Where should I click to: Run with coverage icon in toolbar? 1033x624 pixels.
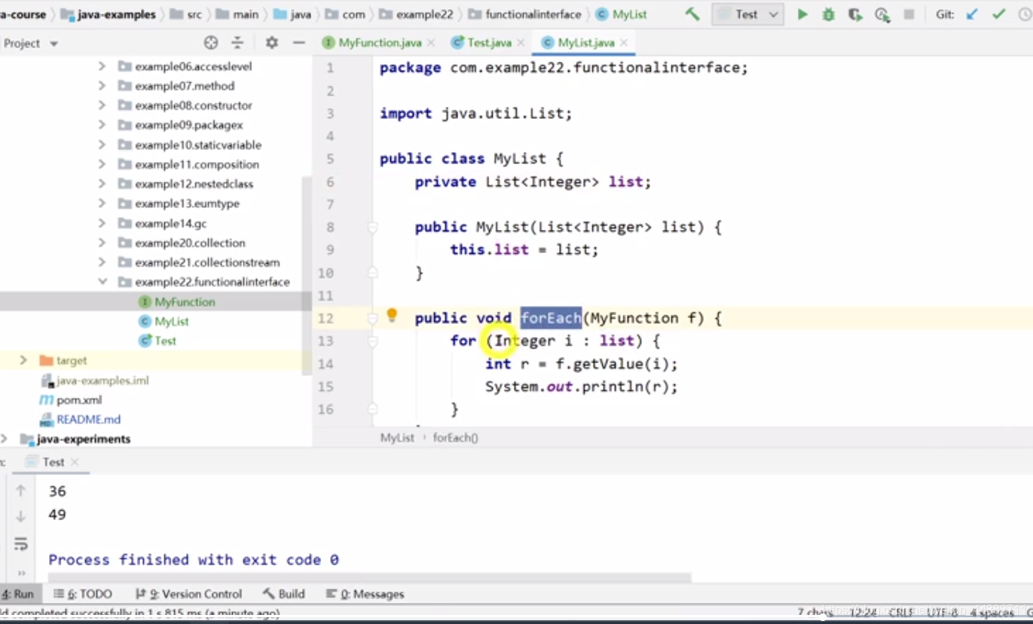[854, 14]
